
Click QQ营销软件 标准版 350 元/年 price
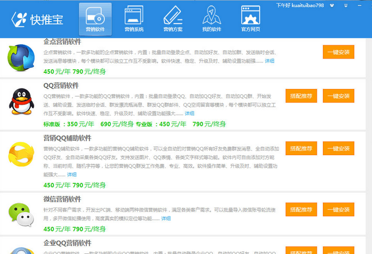[69, 124]
